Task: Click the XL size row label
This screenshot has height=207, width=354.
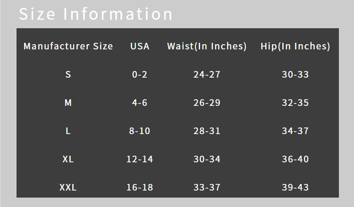Action: [x=68, y=159]
